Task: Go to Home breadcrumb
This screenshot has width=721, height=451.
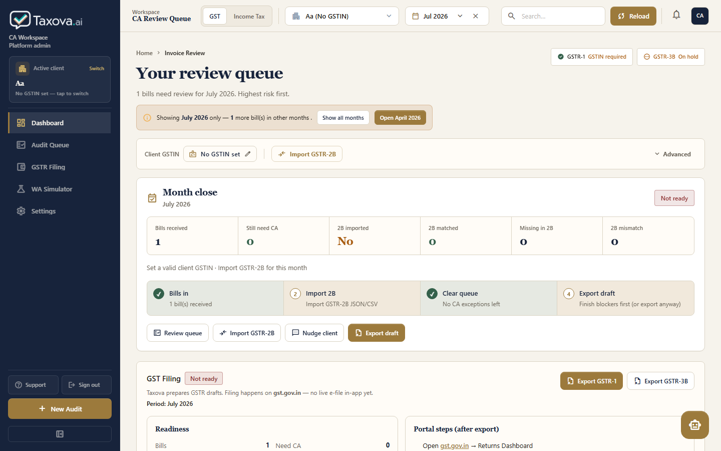Action: click(x=144, y=53)
